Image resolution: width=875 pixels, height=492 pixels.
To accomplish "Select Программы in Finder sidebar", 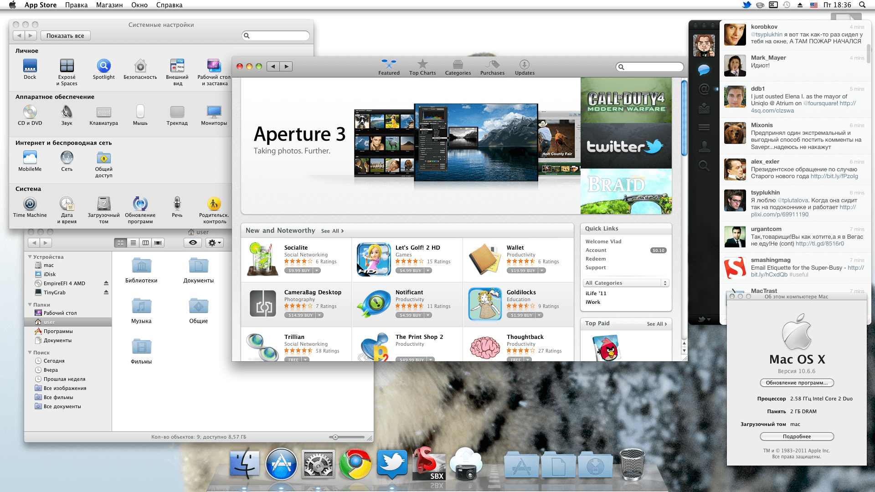I will (x=58, y=331).
